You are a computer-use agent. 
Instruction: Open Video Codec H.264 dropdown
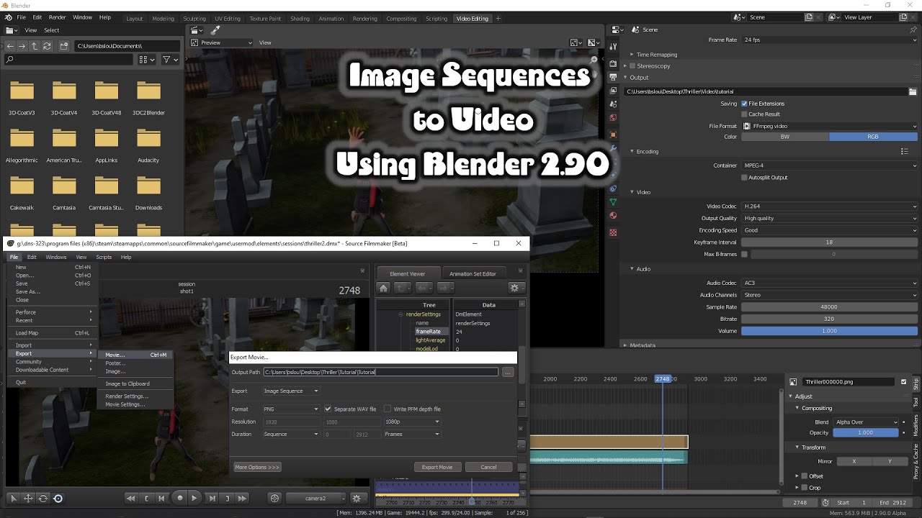830,206
